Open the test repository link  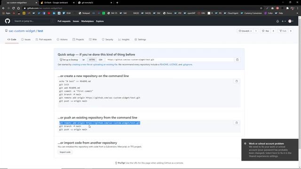[x=40, y=31]
